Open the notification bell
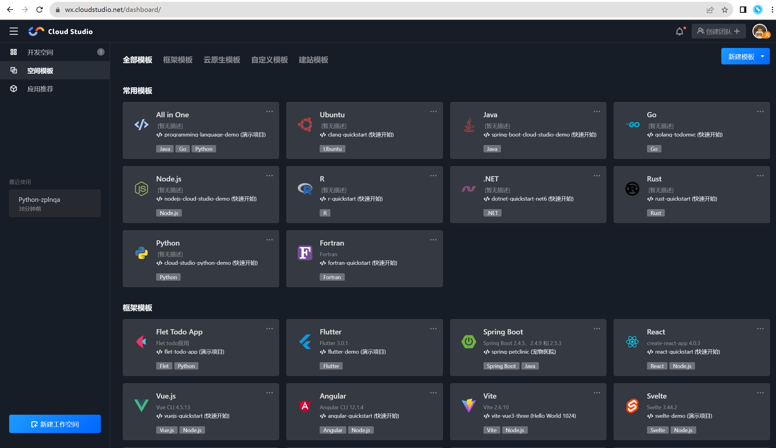Screen dimensions: 776x448 pos(679,31)
